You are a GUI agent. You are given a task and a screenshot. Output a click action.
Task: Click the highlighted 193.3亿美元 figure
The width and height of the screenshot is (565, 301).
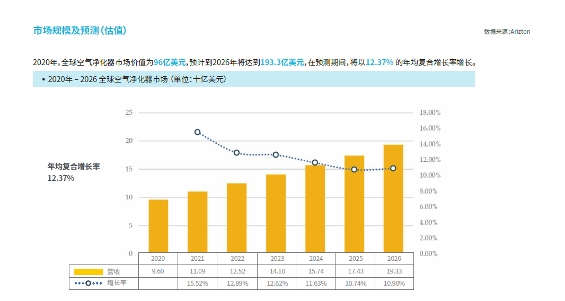[282, 62]
